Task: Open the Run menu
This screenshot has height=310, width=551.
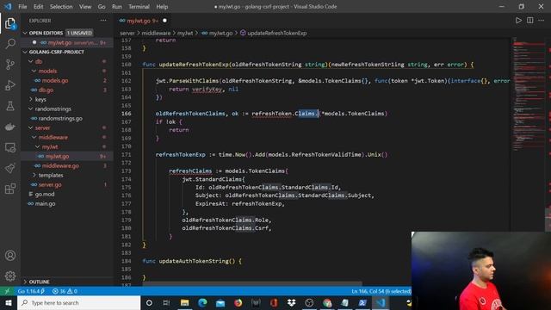Action: tap(117, 7)
